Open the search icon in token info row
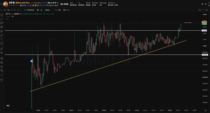Image resolution: width=210 pixels, height=113 pixels. (x=40, y=6)
